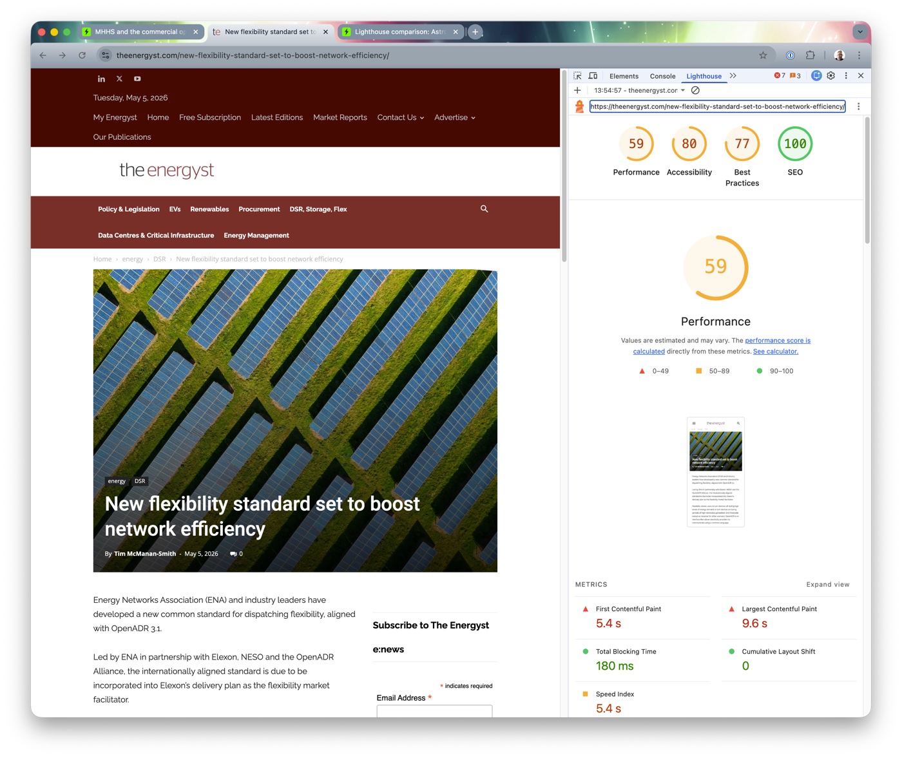The height and width of the screenshot is (758, 902).
Task: Open Lighthouse report tools three-dot menu
Action: point(858,106)
